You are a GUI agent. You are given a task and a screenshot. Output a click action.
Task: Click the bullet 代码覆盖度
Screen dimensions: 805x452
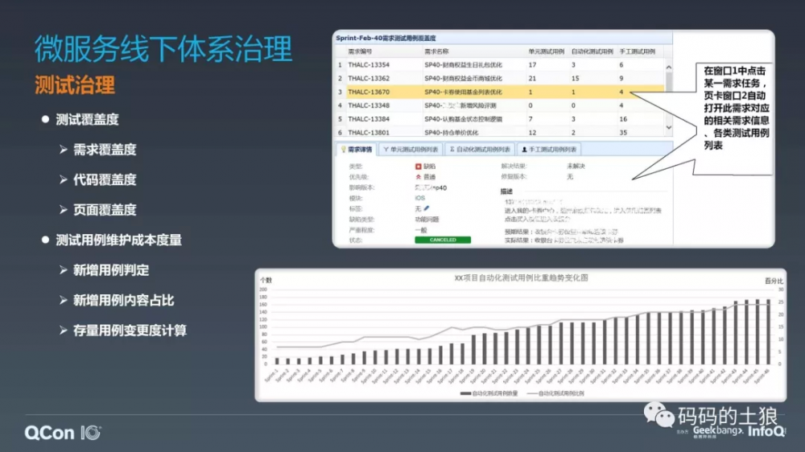tap(105, 180)
